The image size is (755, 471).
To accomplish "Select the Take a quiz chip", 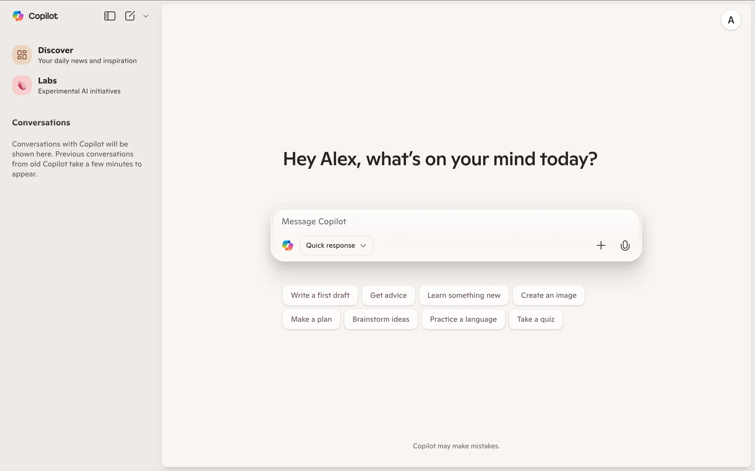I will 536,319.
